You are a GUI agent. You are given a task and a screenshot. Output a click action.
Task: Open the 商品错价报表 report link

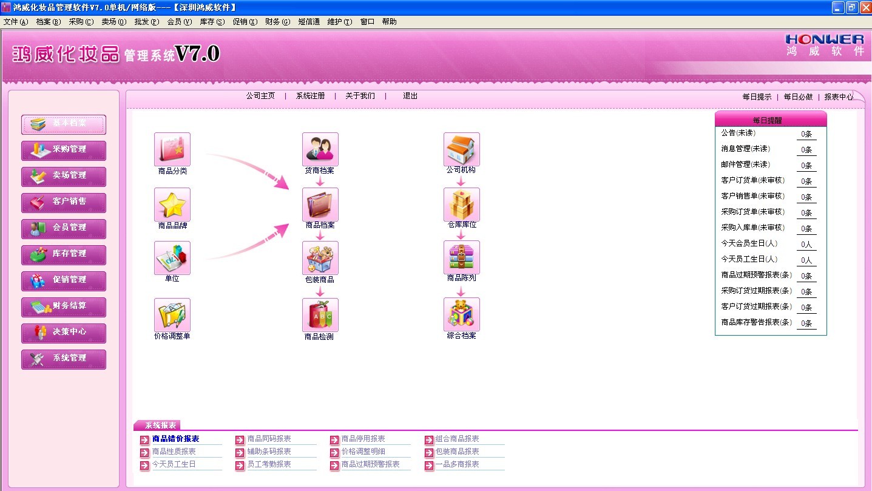[175, 439]
